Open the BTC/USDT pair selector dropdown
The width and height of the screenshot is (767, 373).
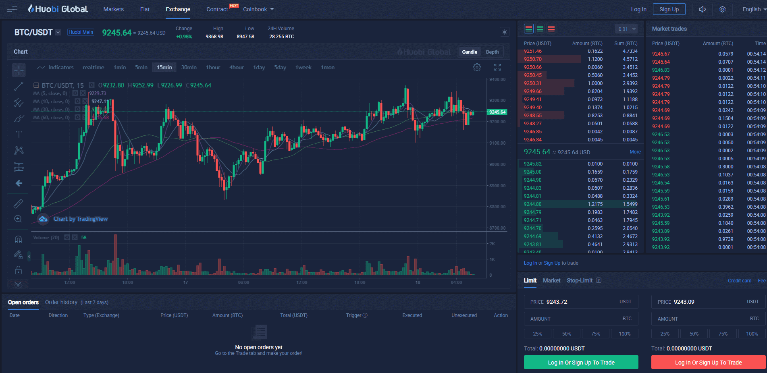tap(58, 32)
